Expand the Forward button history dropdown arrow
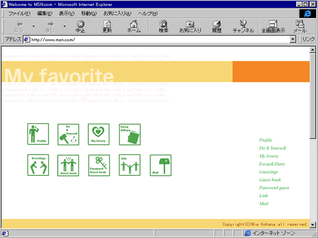 click(x=64, y=26)
